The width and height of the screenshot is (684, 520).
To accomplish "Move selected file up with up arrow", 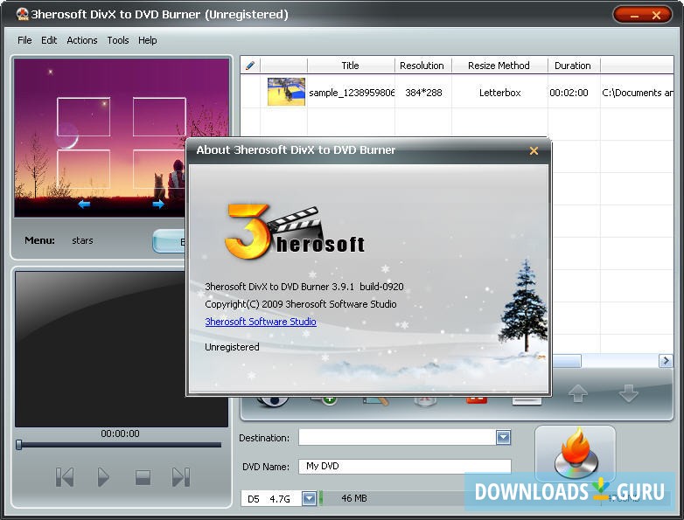I will 578,393.
